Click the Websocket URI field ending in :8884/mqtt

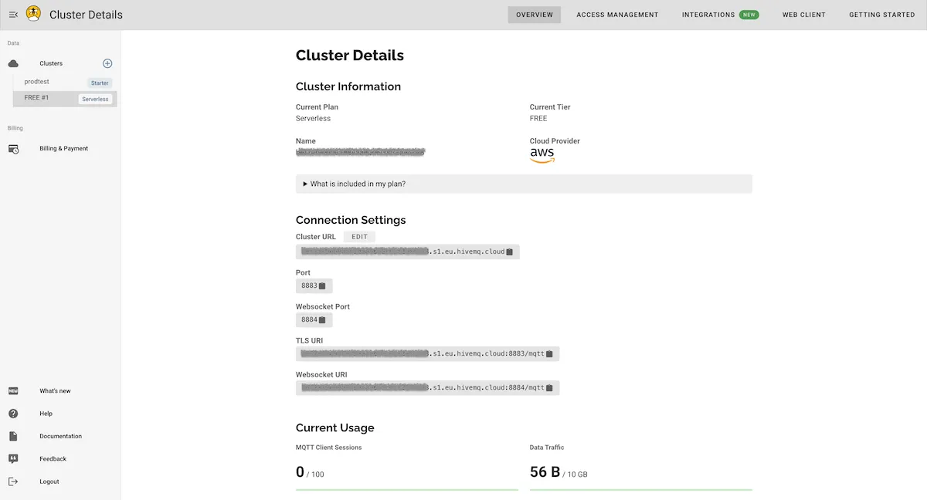[x=427, y=388]
